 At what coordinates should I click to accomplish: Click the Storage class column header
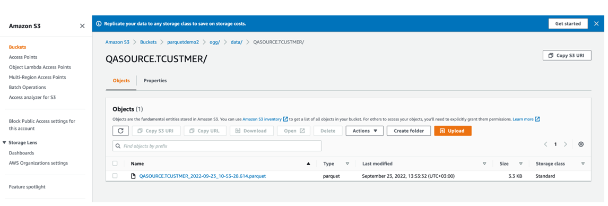pyautogui.click(x=550, y=164)
